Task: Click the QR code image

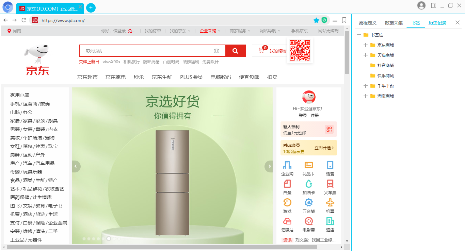Action: [300, 50]
